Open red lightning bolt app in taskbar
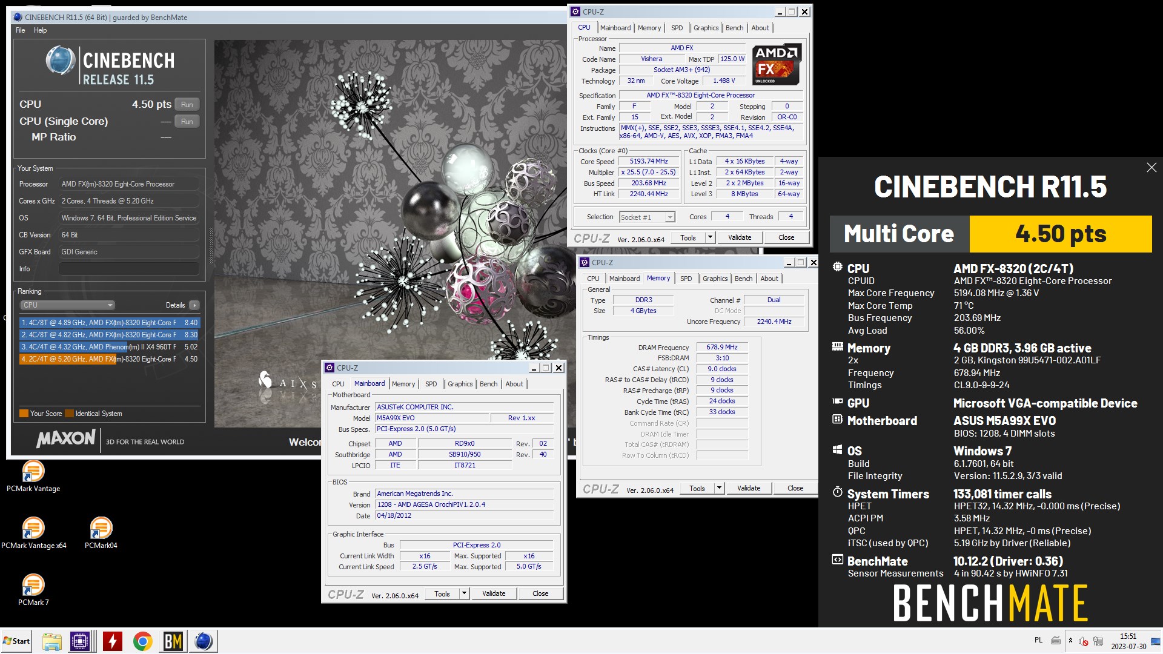1163x654 pixels. (x=112, y=641)
